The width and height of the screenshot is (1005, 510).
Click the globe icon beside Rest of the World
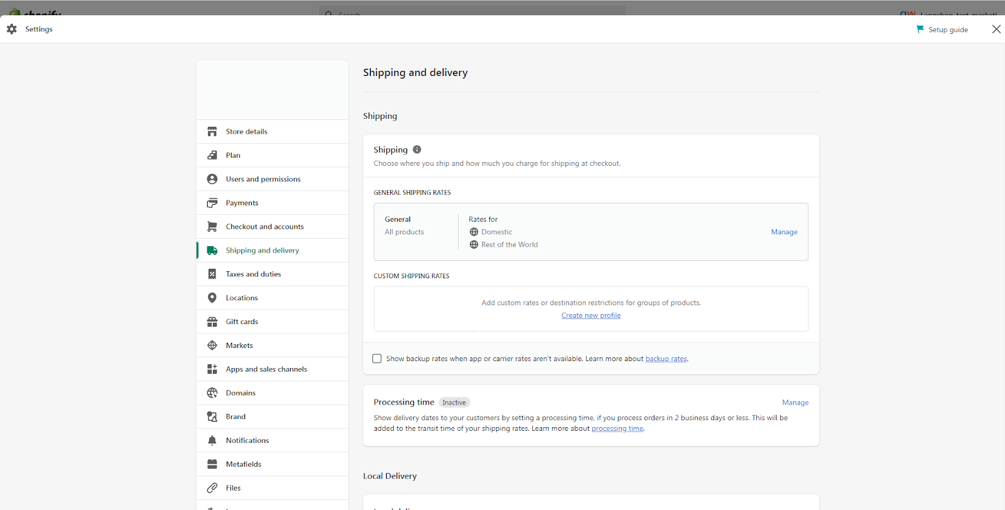(474, 244)
